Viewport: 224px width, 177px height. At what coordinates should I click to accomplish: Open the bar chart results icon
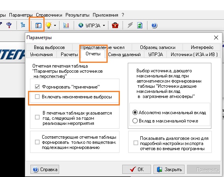66,25
